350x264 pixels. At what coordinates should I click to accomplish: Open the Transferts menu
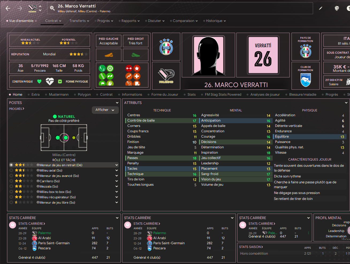79,21
